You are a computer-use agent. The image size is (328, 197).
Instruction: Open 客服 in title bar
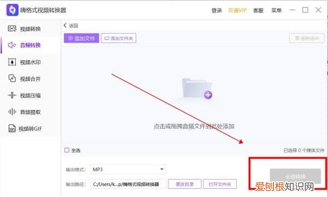[259, 10]
